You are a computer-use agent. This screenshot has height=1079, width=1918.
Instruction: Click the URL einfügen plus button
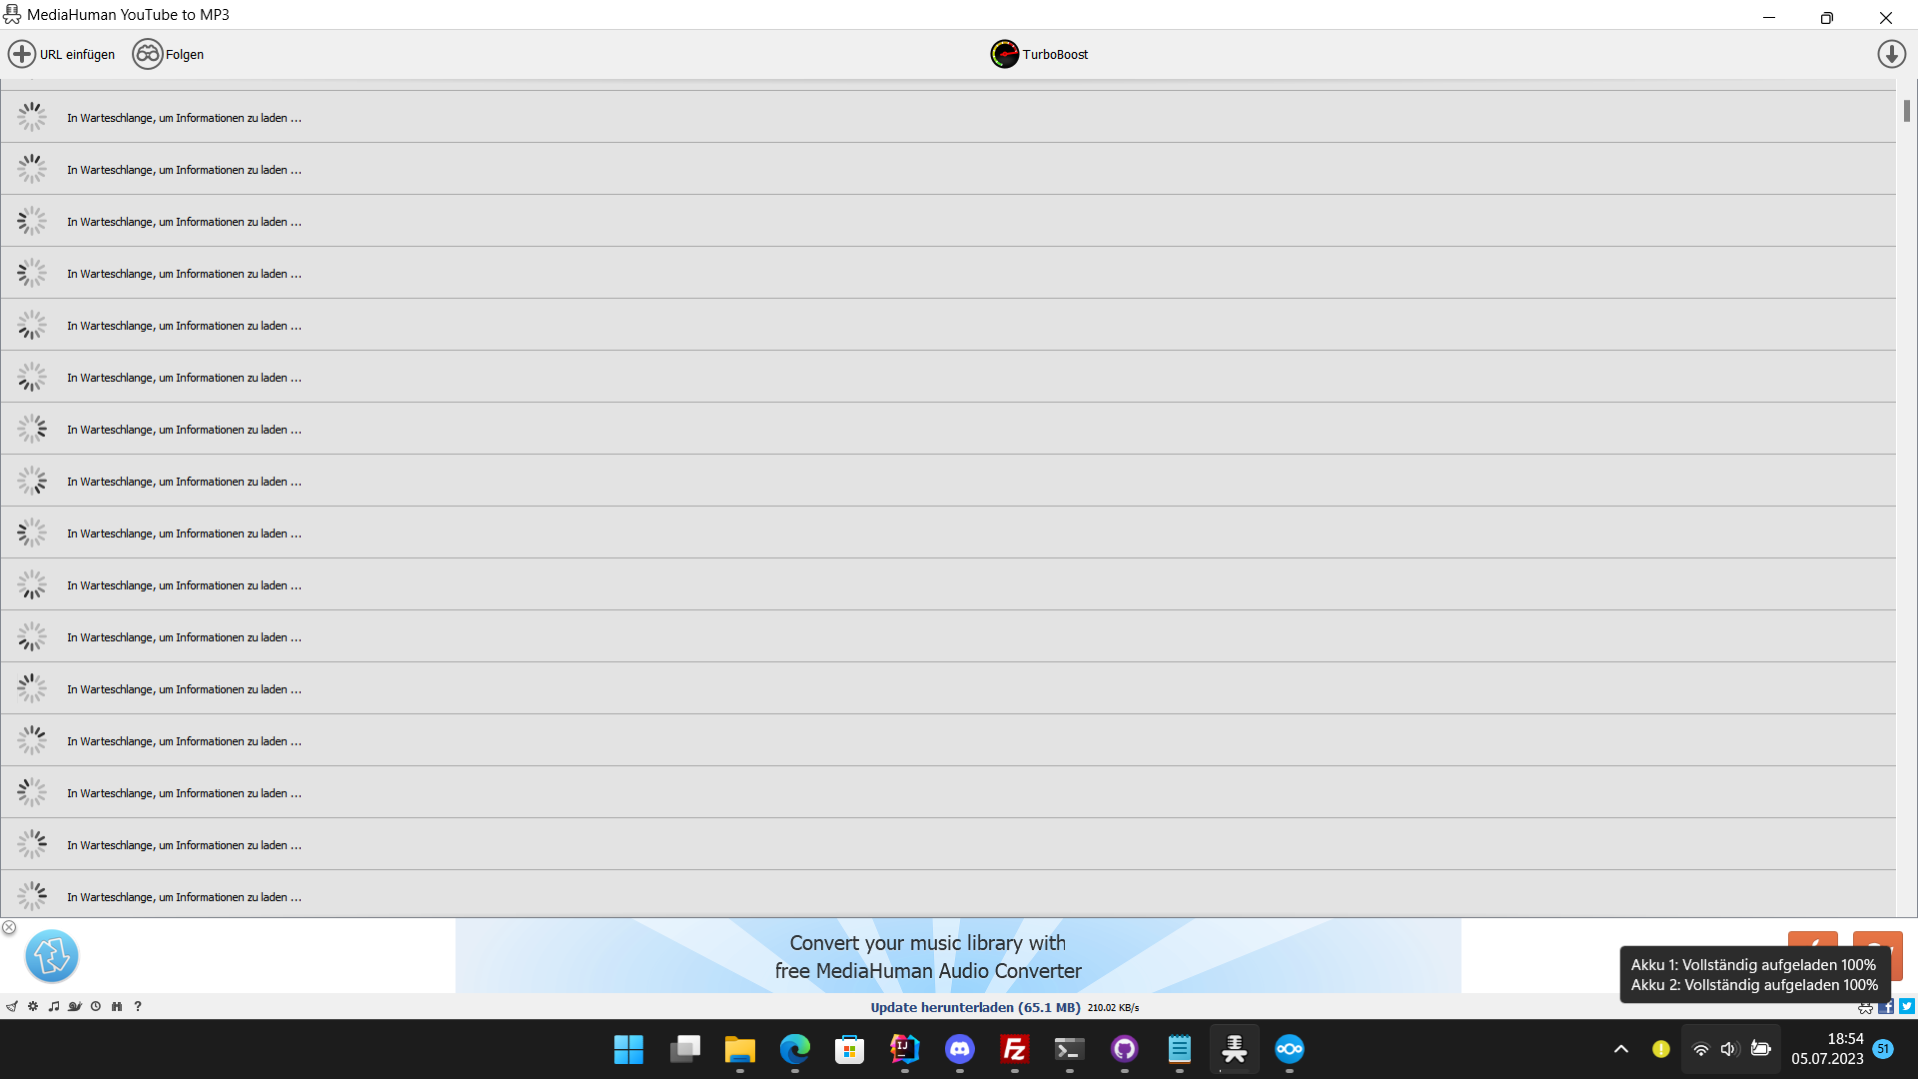click(x=22, y=54)
